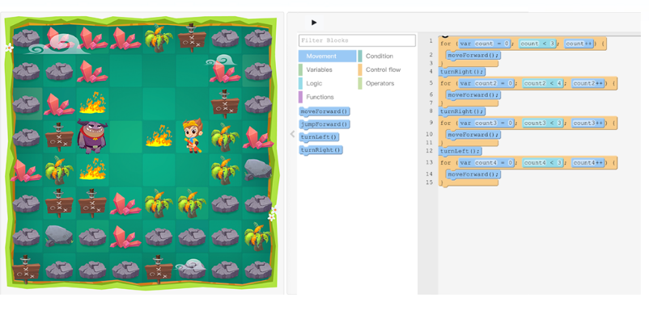Screen dimensions: 649x310
Task: Focus the Filter Blocks search field
Action: click(x=357, y=40)
